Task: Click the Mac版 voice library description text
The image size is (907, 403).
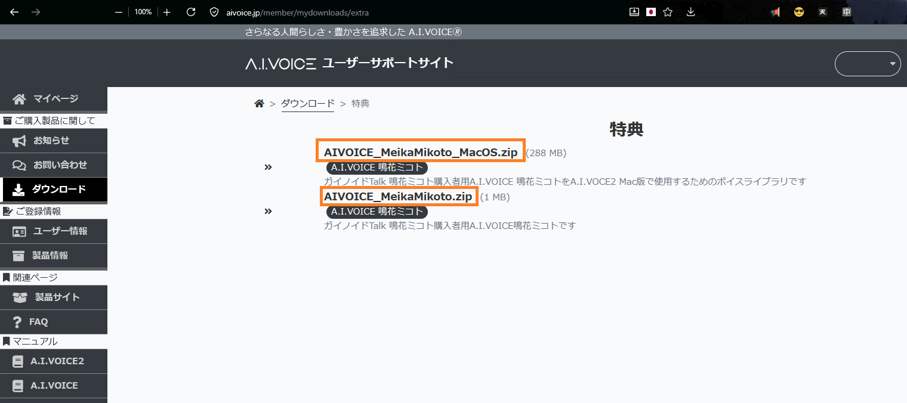Action: click(x=565, y=181)
